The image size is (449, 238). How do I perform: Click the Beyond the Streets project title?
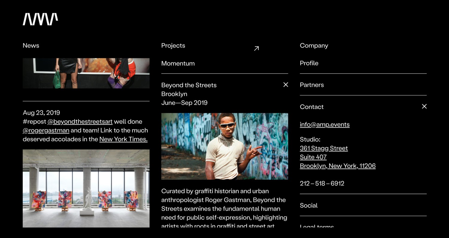pos(189,85)
